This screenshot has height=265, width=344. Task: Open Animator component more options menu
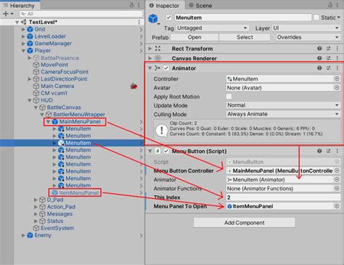(337, 68)
